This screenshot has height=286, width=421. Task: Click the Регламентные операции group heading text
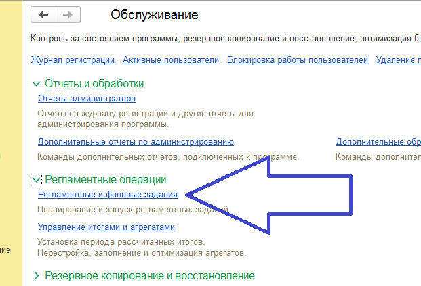pyautogui.click(x=106, y=180)
